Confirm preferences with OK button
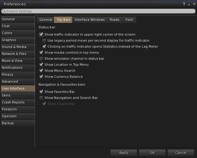This screenshot has height=158, width=197. (x=152, y=153)
